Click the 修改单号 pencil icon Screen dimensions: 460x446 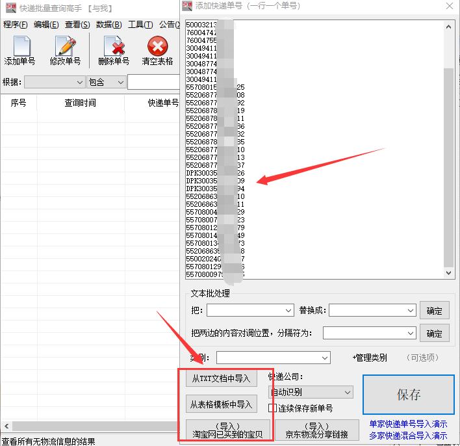pyautogui.click(x=65, y=50)
